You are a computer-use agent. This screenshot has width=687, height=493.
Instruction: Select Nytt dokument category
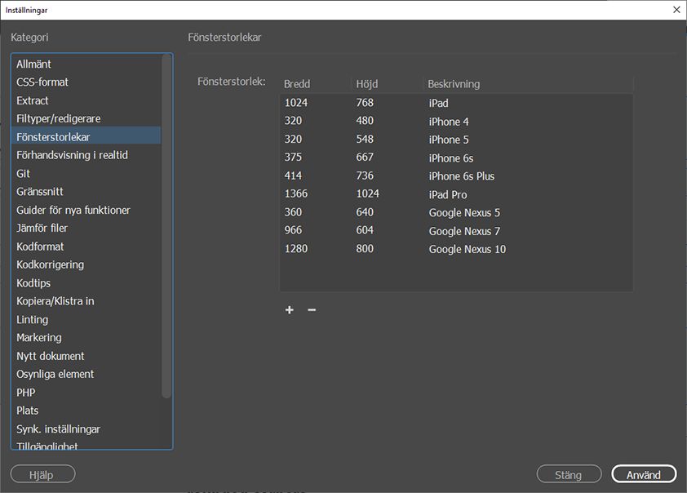86,356
